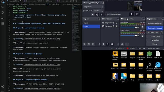Toggle visibility of Устройство source
Screen dimensions: 164x92
point(114,23)
